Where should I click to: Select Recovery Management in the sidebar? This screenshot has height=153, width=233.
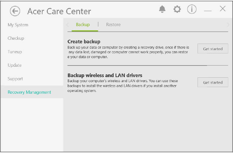coord(29,92)
